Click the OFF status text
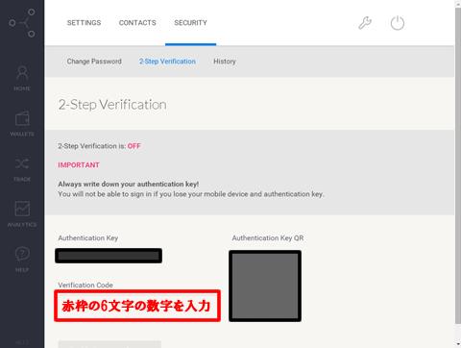 [x=134, y=146]
